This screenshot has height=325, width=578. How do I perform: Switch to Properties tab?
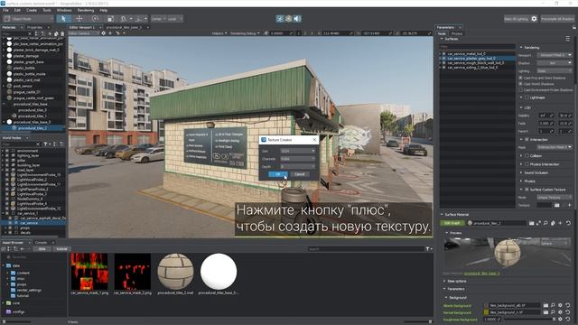pos(34,27)
